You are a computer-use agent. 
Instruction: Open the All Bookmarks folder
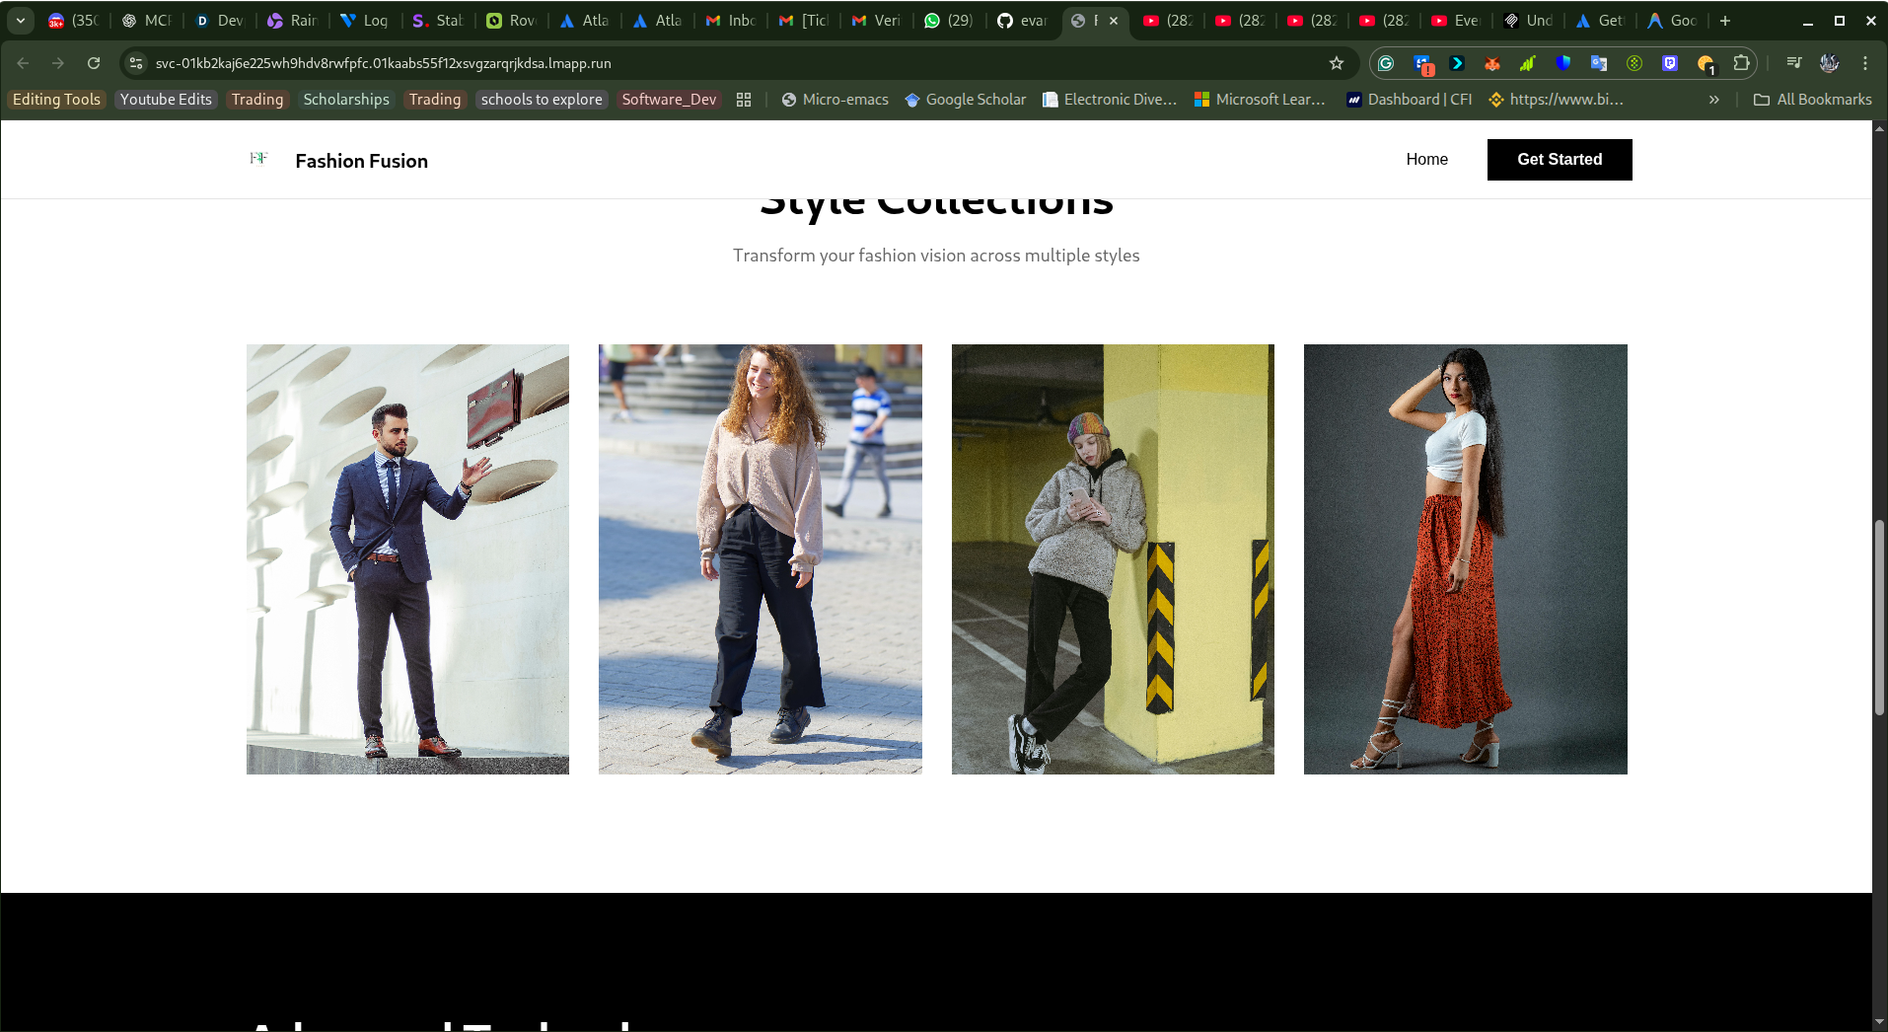click(1813, 100)
